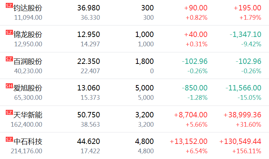Click 百润股份 position quantity 1,800

[145, 61]
